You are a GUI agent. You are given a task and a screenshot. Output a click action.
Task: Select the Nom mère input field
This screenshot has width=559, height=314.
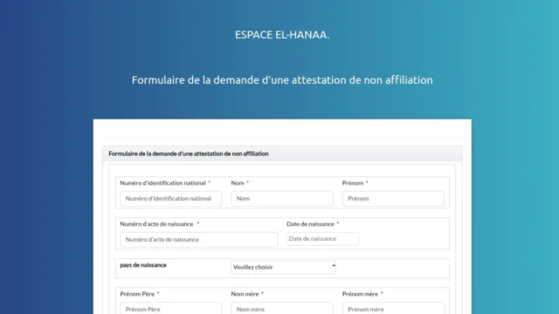(282, 308)
